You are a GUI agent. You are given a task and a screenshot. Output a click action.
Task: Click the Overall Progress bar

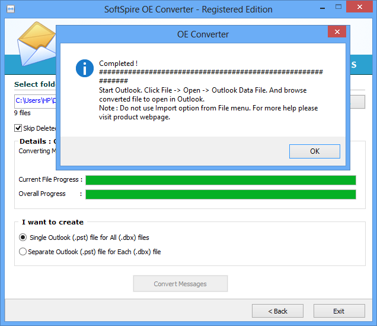click(221, 194)
